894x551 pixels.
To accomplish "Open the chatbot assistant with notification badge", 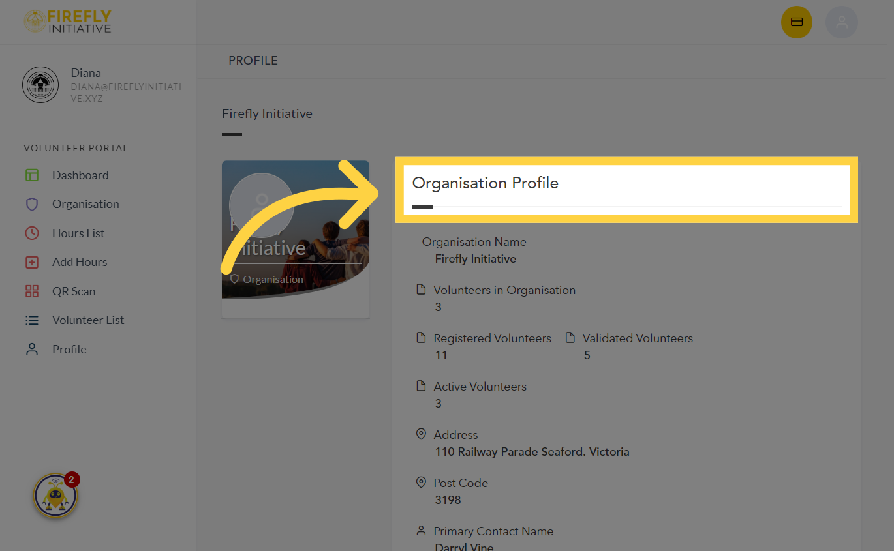I will [55, 496].
